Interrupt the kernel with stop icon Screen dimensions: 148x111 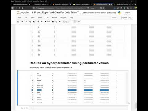[53, 22]
